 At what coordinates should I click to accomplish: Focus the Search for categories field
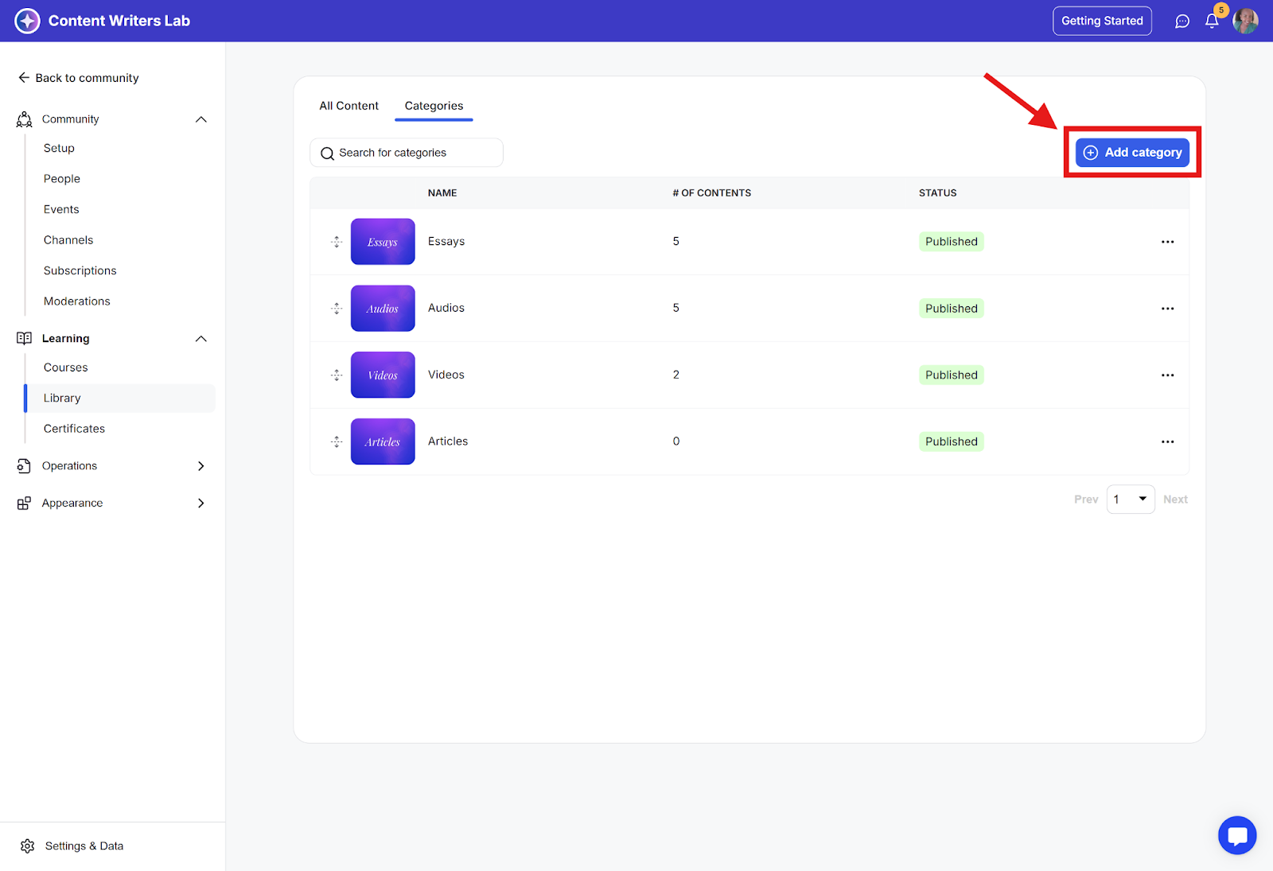pos(407,153)
